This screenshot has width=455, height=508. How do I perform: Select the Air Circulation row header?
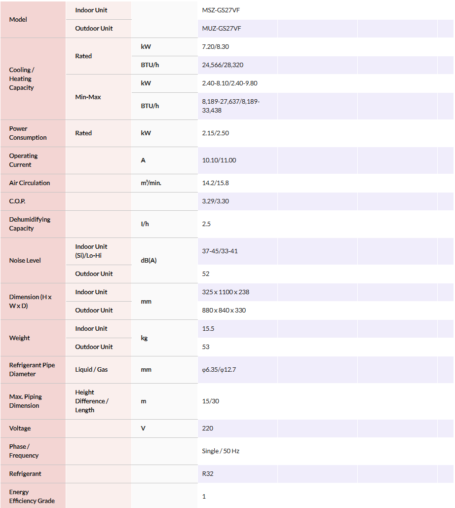click(x=30, y=183)
